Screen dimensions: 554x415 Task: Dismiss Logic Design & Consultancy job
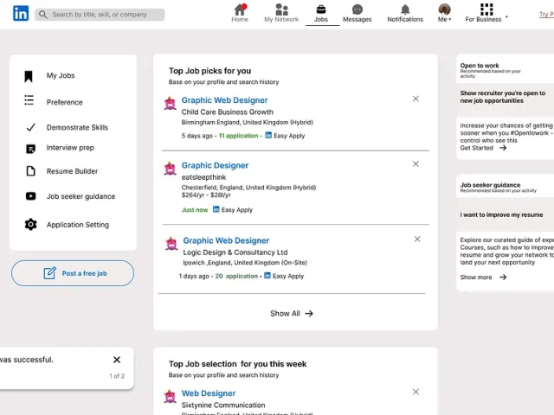pos(417,239)
